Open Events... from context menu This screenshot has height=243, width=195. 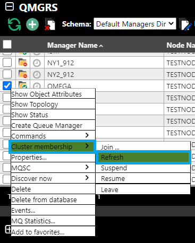tap(53, 210)
